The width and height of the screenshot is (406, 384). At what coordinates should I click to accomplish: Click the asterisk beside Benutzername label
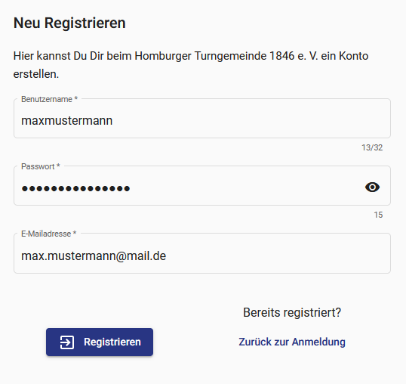76,98
